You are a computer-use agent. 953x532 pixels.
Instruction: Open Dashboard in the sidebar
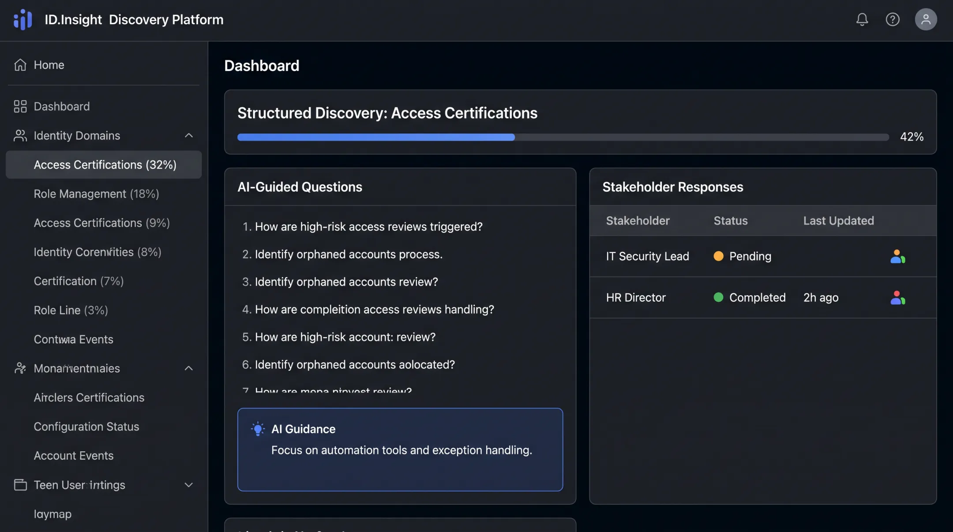point(104,106)
